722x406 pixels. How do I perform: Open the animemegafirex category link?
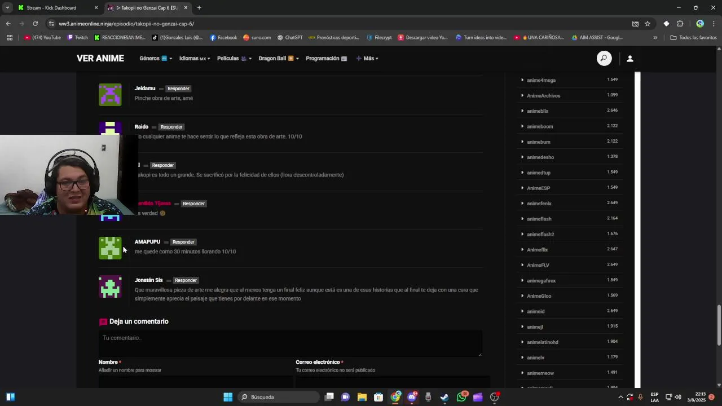[541, 280]
